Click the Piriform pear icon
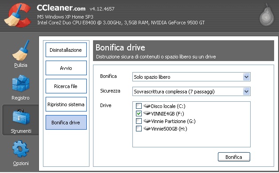Screen dimensions: 279x173 click(266, 15)
